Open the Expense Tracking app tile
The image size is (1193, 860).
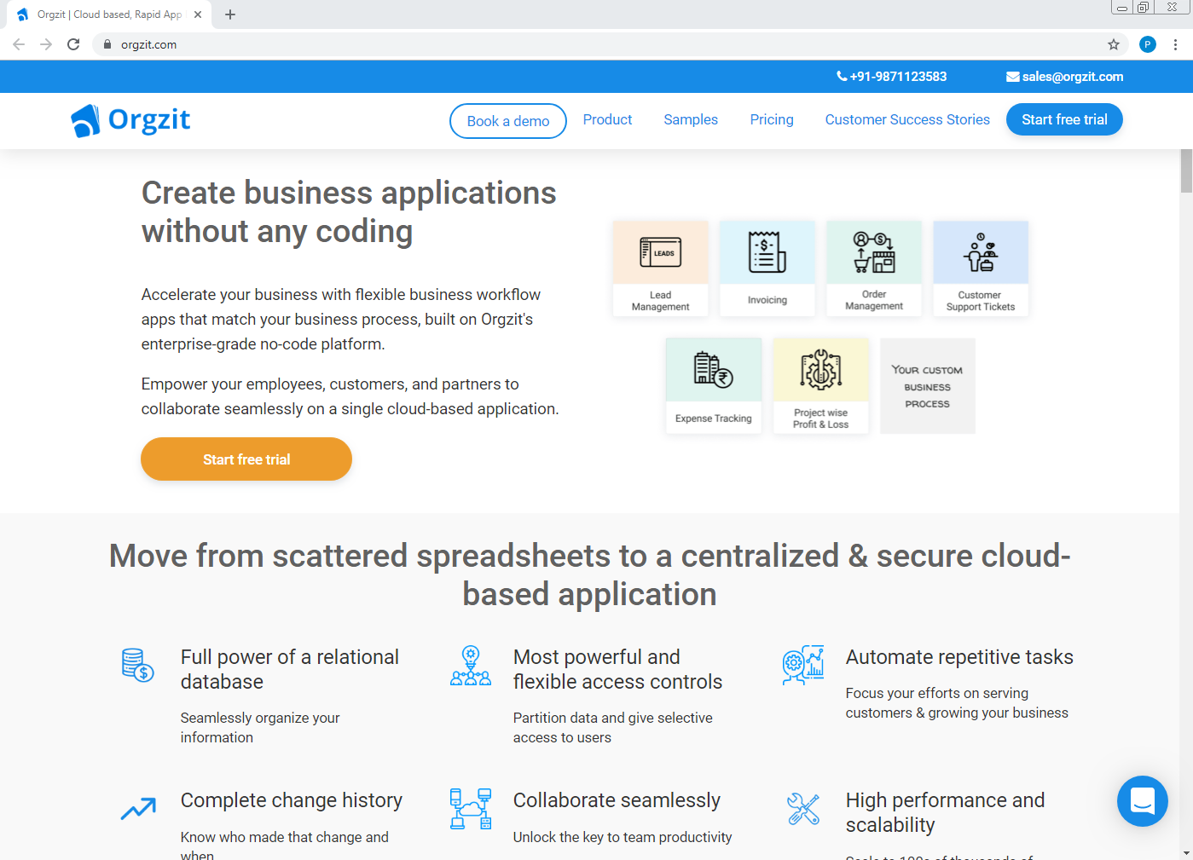[714, 386]
